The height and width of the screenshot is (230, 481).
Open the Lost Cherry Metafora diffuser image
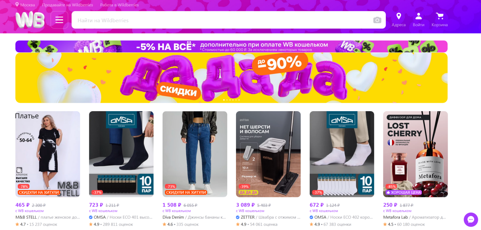click(x=415, y=154)
